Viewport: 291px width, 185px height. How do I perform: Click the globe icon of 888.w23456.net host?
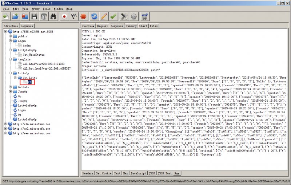[10, 31]
